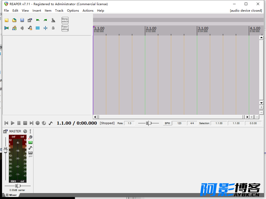This screenshot has height=199, width=266.
Task: Click the Razor editing button
Action: (x=65, y=28)
